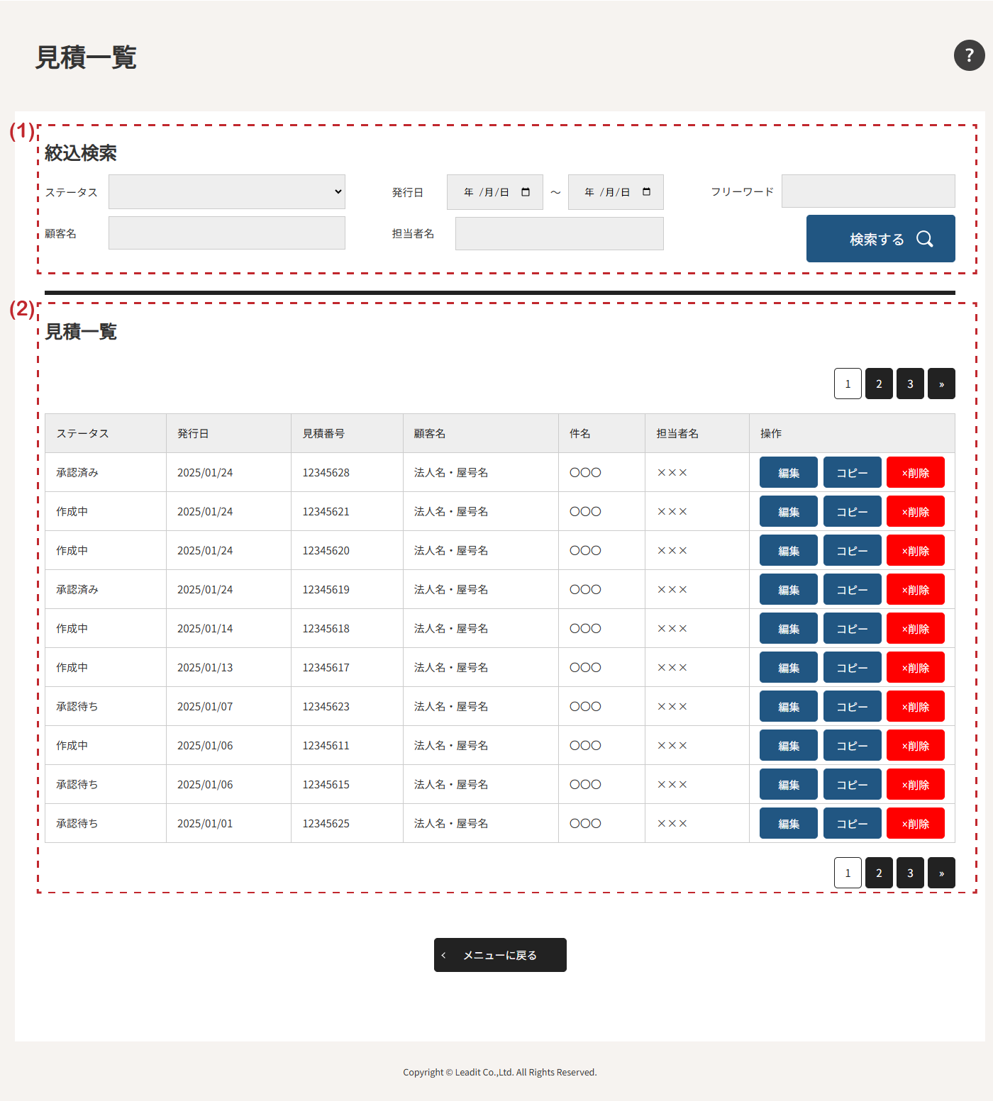Go to page 2 in top pagination
The image size is (993, 1101).
(879, 384)
